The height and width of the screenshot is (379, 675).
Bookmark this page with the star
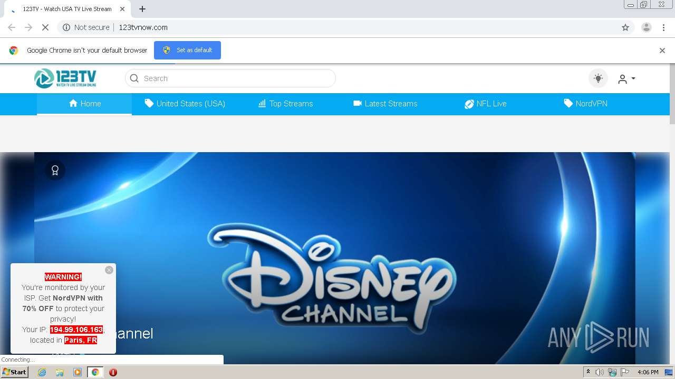click(625, 27)
